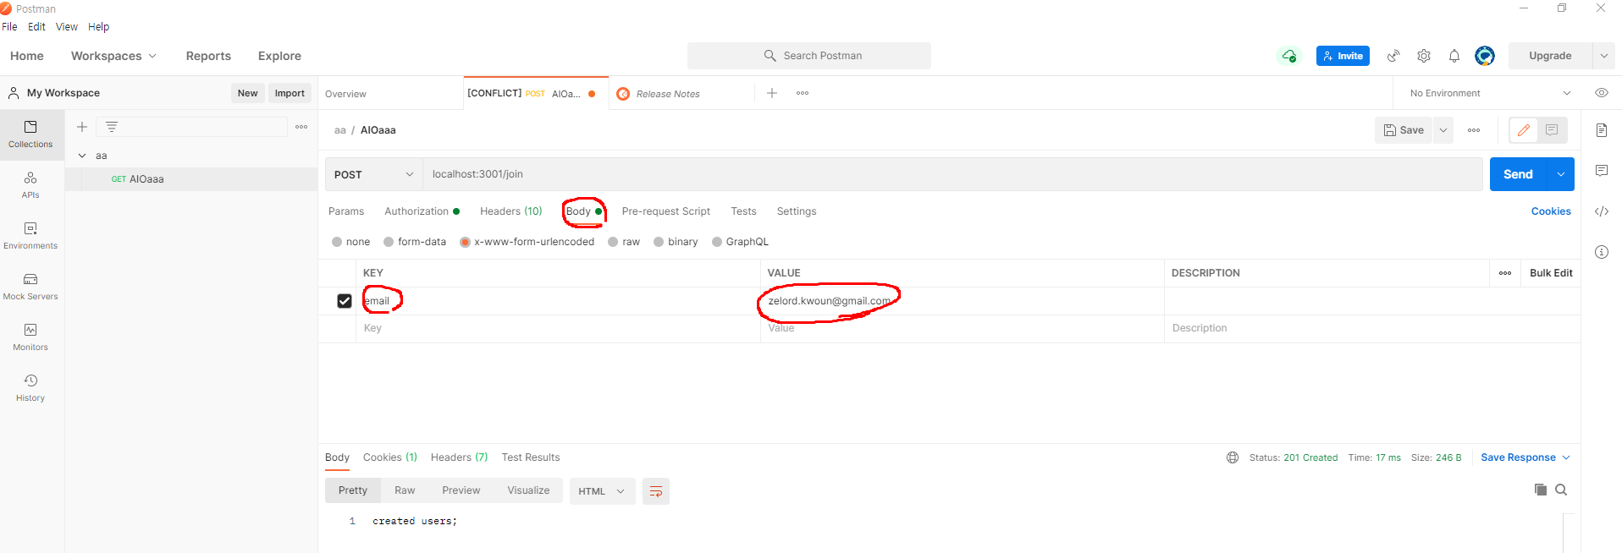Click the environment quick look eye icon
1622x553 pixels.
coord(1602,93)
